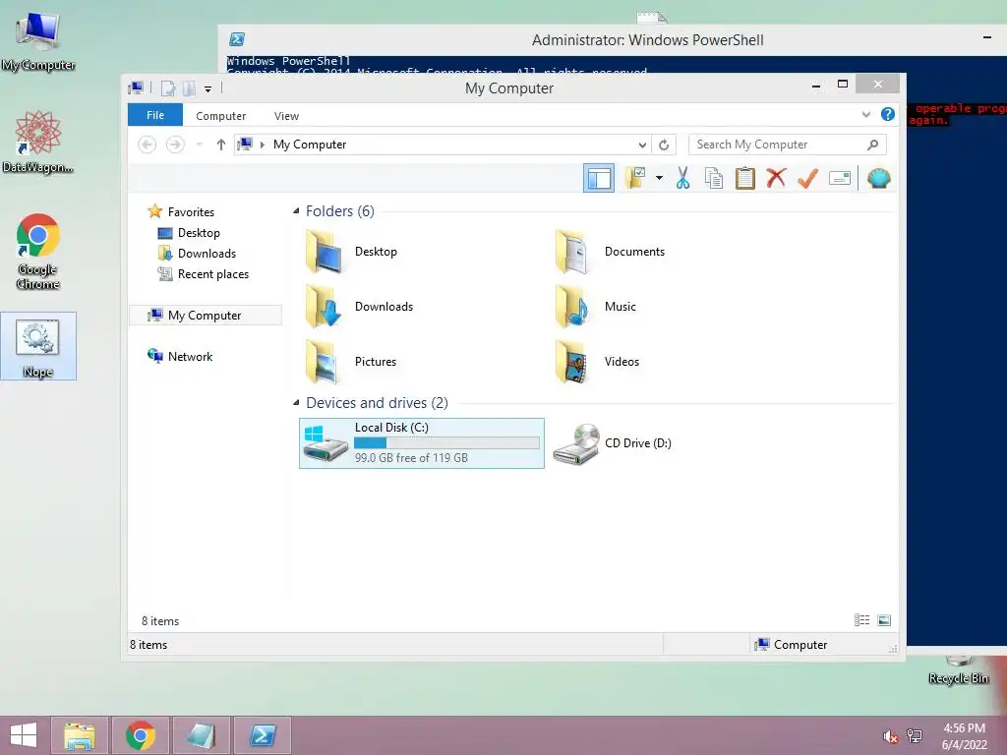Open the recent locations dropdown
The width and height of the screenshot is (1007, 755).
[199, 145]
